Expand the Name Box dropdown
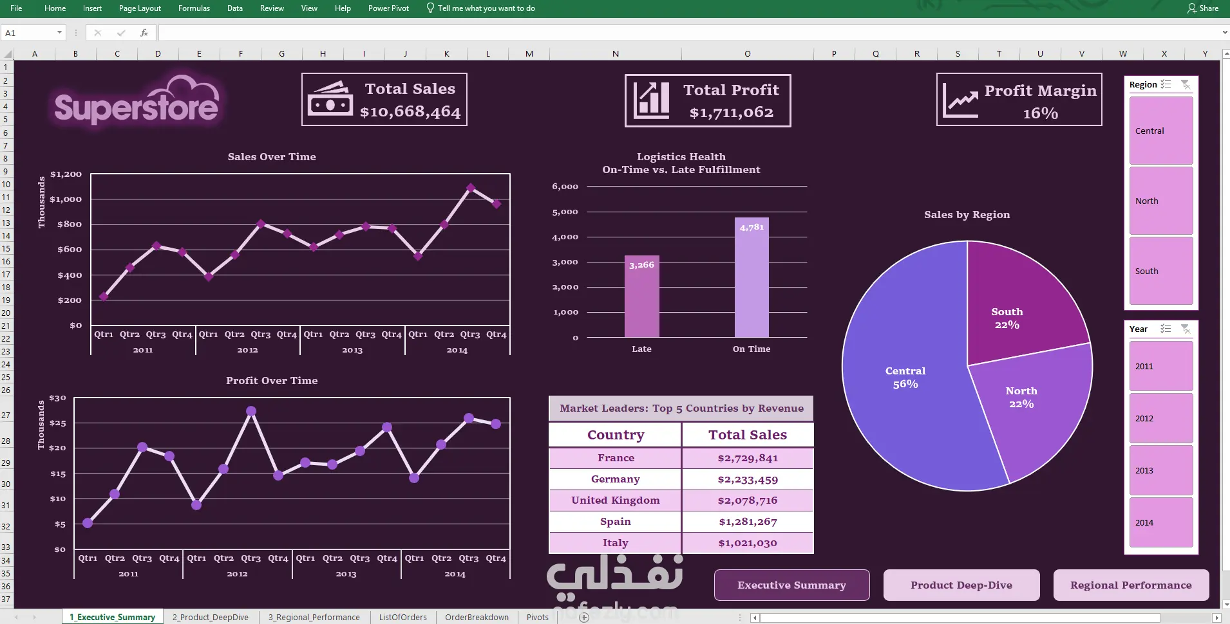Image resolution: width=1230 pixels, height=624 pixels. [59, 32]
